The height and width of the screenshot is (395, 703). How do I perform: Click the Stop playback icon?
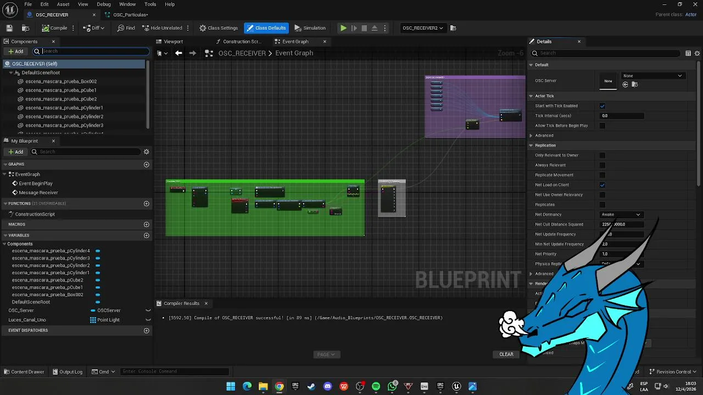pos(364,28)
